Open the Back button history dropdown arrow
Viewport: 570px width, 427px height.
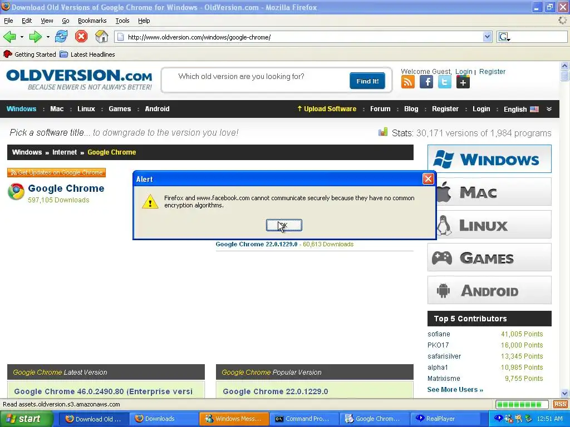(22, 37)
